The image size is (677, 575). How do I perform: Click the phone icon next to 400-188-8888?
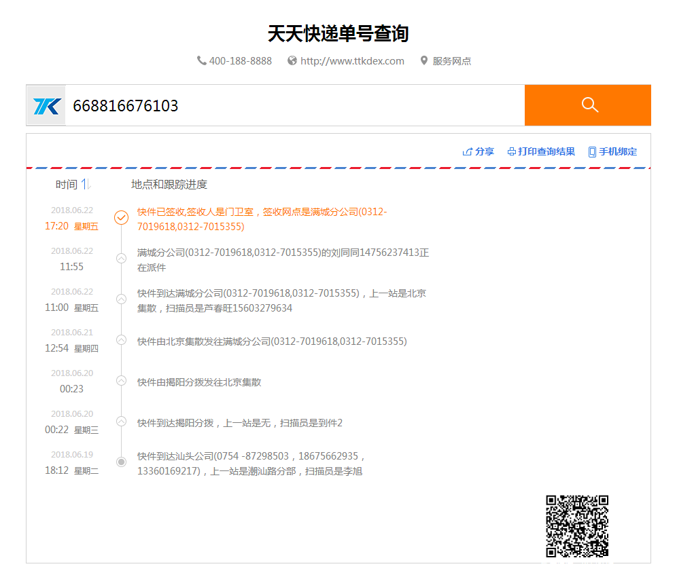[201, 61]
